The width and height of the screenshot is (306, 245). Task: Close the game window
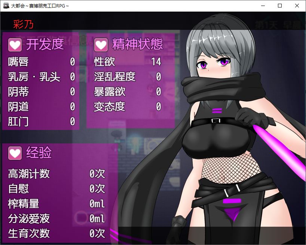(297, 6)
